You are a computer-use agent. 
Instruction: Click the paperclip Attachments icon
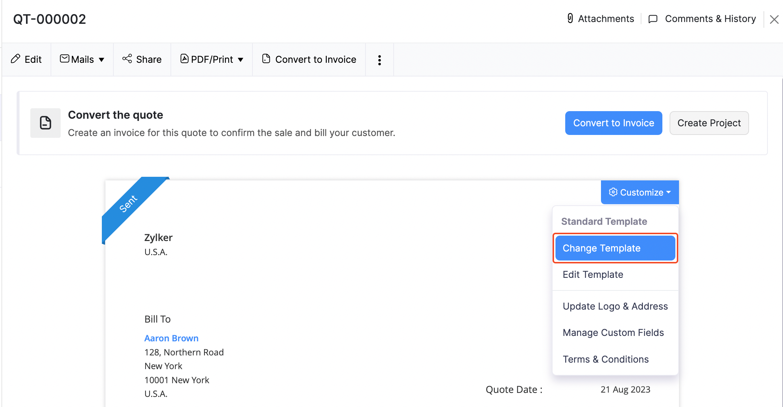pyautogui.click(x=570, y=18)
